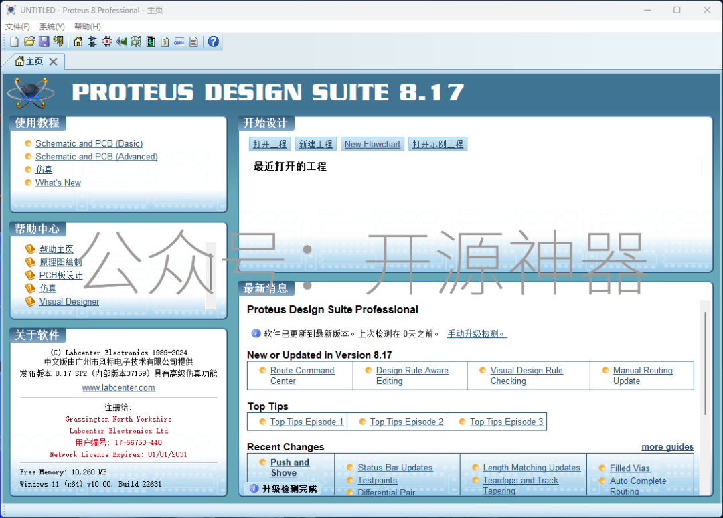Screen dimensions: 723x518
Task: Open the Visual Design Rule Checking link
Action: (x=527, y=375)
